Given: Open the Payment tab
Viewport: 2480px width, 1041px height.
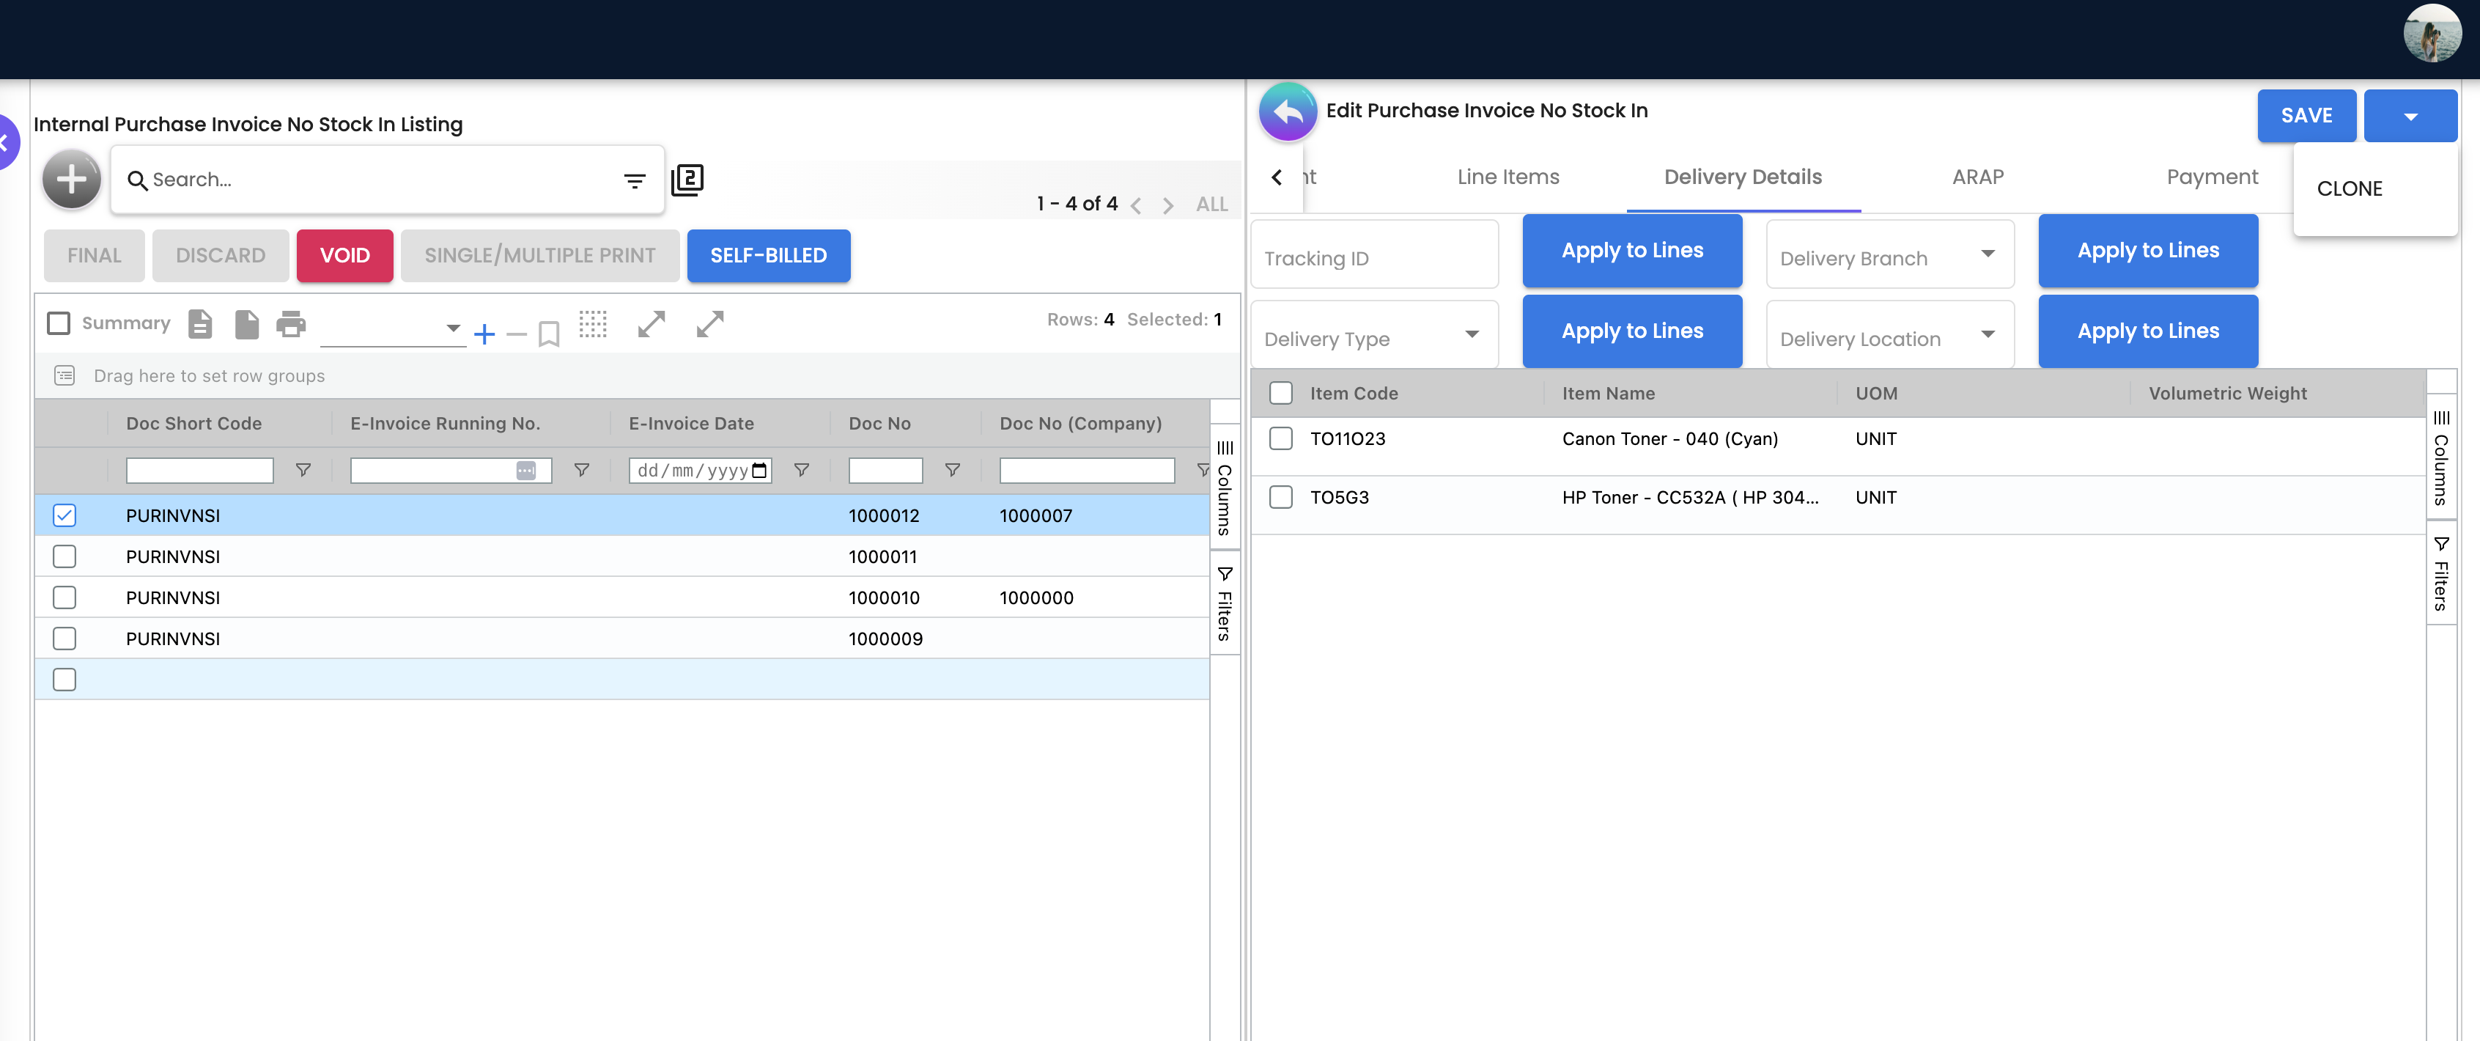Looking at the screenshot, I should point(2211,177).
